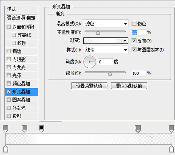
Task: Click the angle dial control
Action: coord(90,62)
